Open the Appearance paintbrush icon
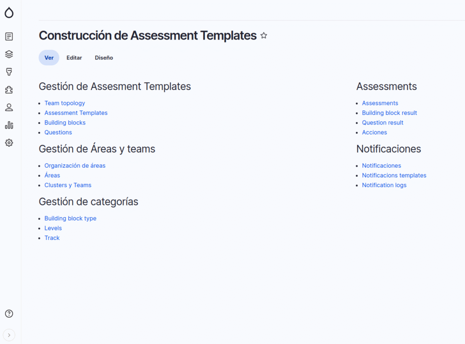Screen dimensions: 465x344 point(9,72)
